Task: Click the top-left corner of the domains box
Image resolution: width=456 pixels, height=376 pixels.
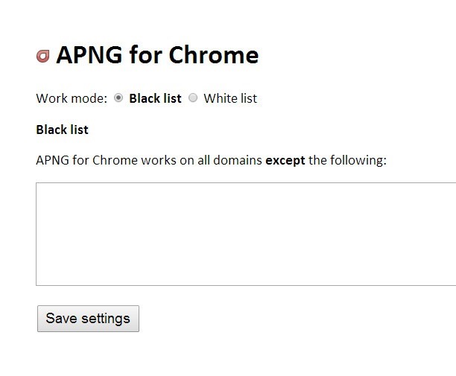Action: 37,184
